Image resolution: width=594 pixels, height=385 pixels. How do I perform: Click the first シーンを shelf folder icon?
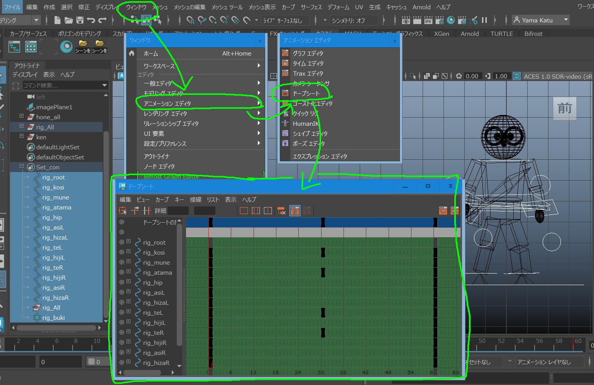[x=83, y=47]
